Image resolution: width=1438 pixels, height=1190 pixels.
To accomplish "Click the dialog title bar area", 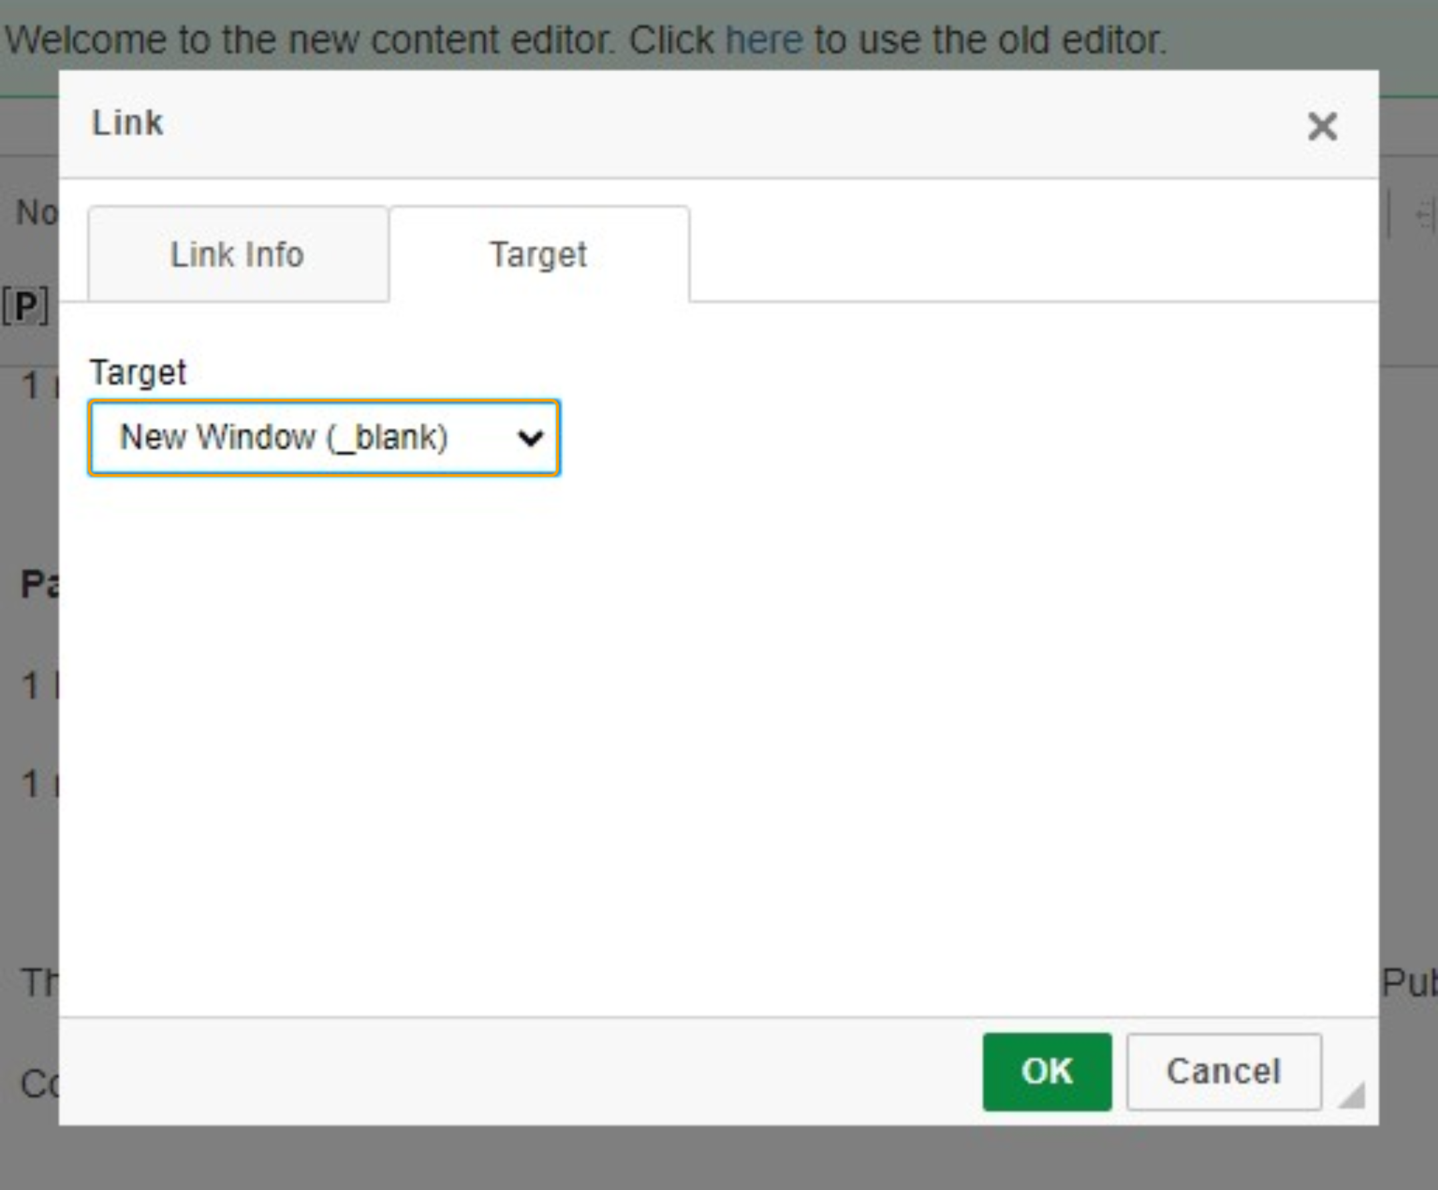I will [x=685, y=123].
